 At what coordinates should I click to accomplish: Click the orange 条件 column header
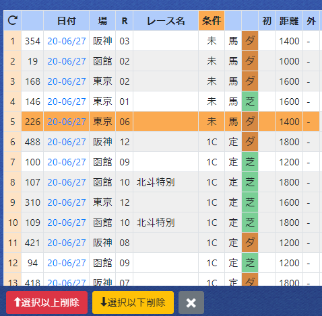point(212,20)
